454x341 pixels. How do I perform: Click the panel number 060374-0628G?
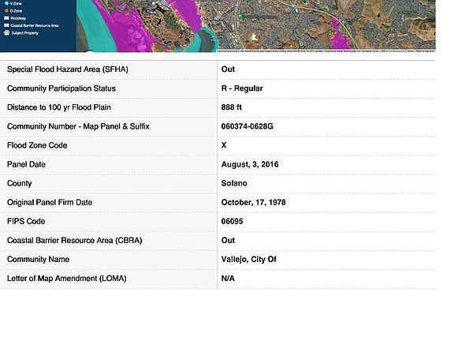click(247, 126)
